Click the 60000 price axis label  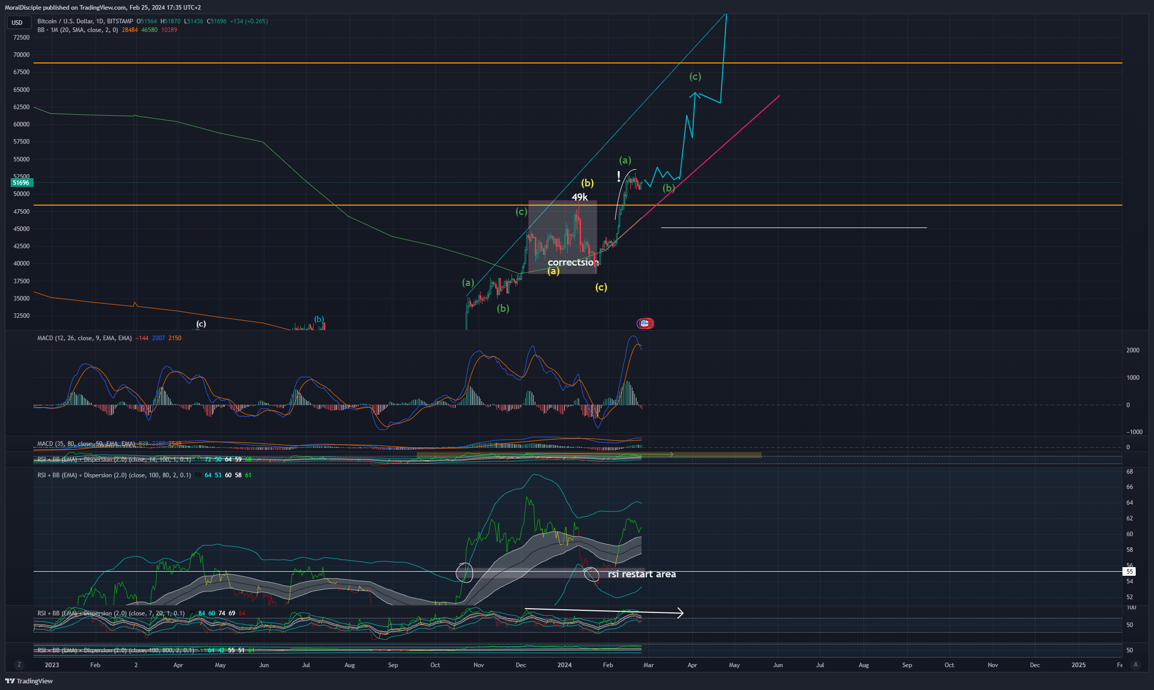21,124
